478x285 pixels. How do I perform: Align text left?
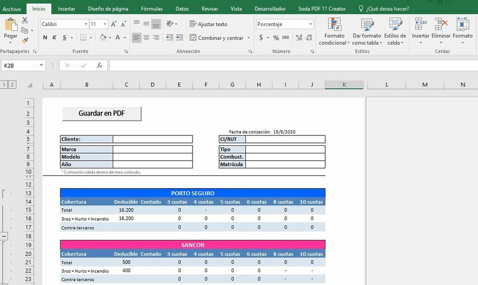click(x=137, y=38)
